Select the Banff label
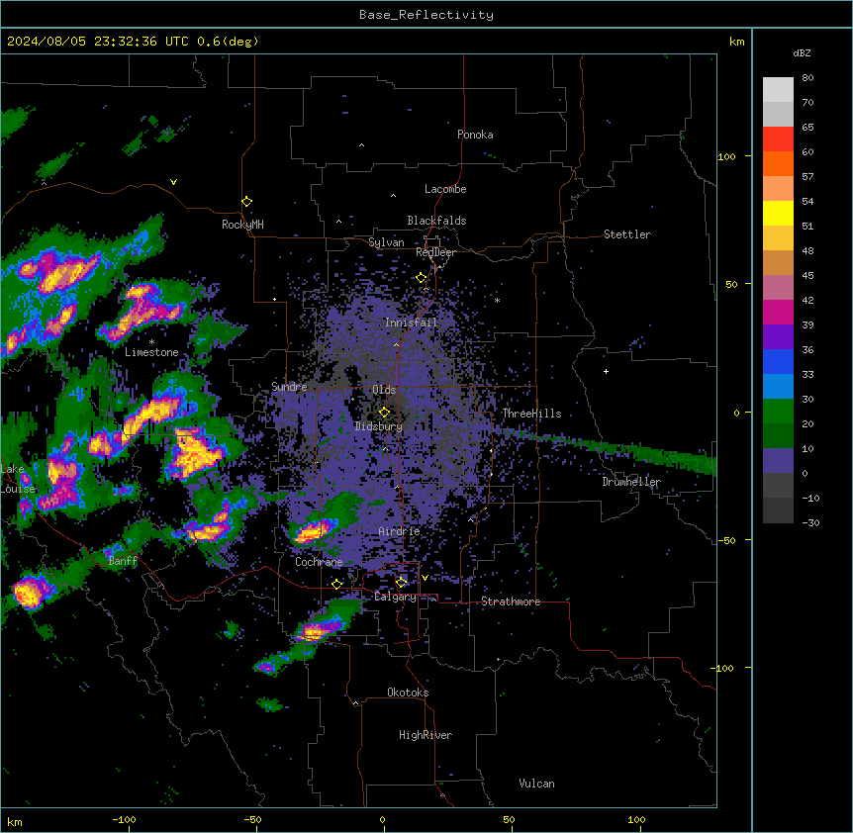Viewport: 853px width, 833px height. [x=123, y=561]
